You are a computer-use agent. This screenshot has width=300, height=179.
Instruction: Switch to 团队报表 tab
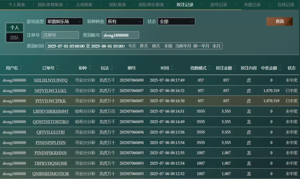point(118,5)
